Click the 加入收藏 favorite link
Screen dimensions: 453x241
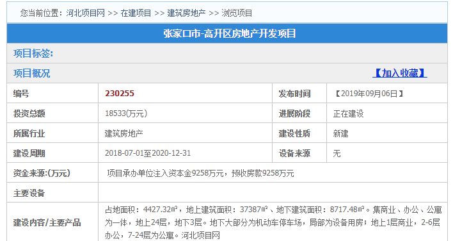click(399, 73)
